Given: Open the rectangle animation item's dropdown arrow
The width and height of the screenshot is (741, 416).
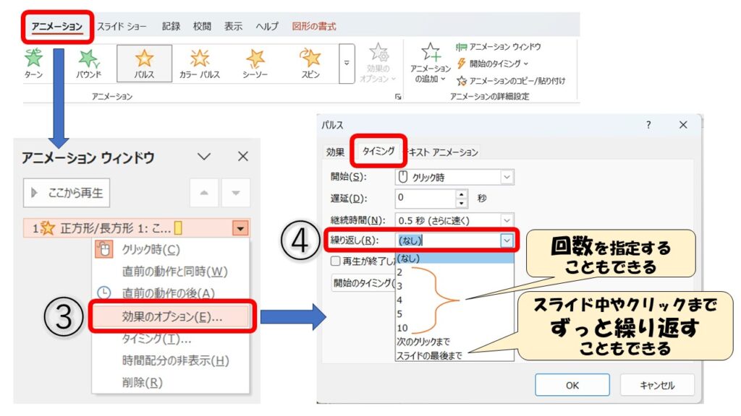Looking at the screenshot, I should click(240, 228).
